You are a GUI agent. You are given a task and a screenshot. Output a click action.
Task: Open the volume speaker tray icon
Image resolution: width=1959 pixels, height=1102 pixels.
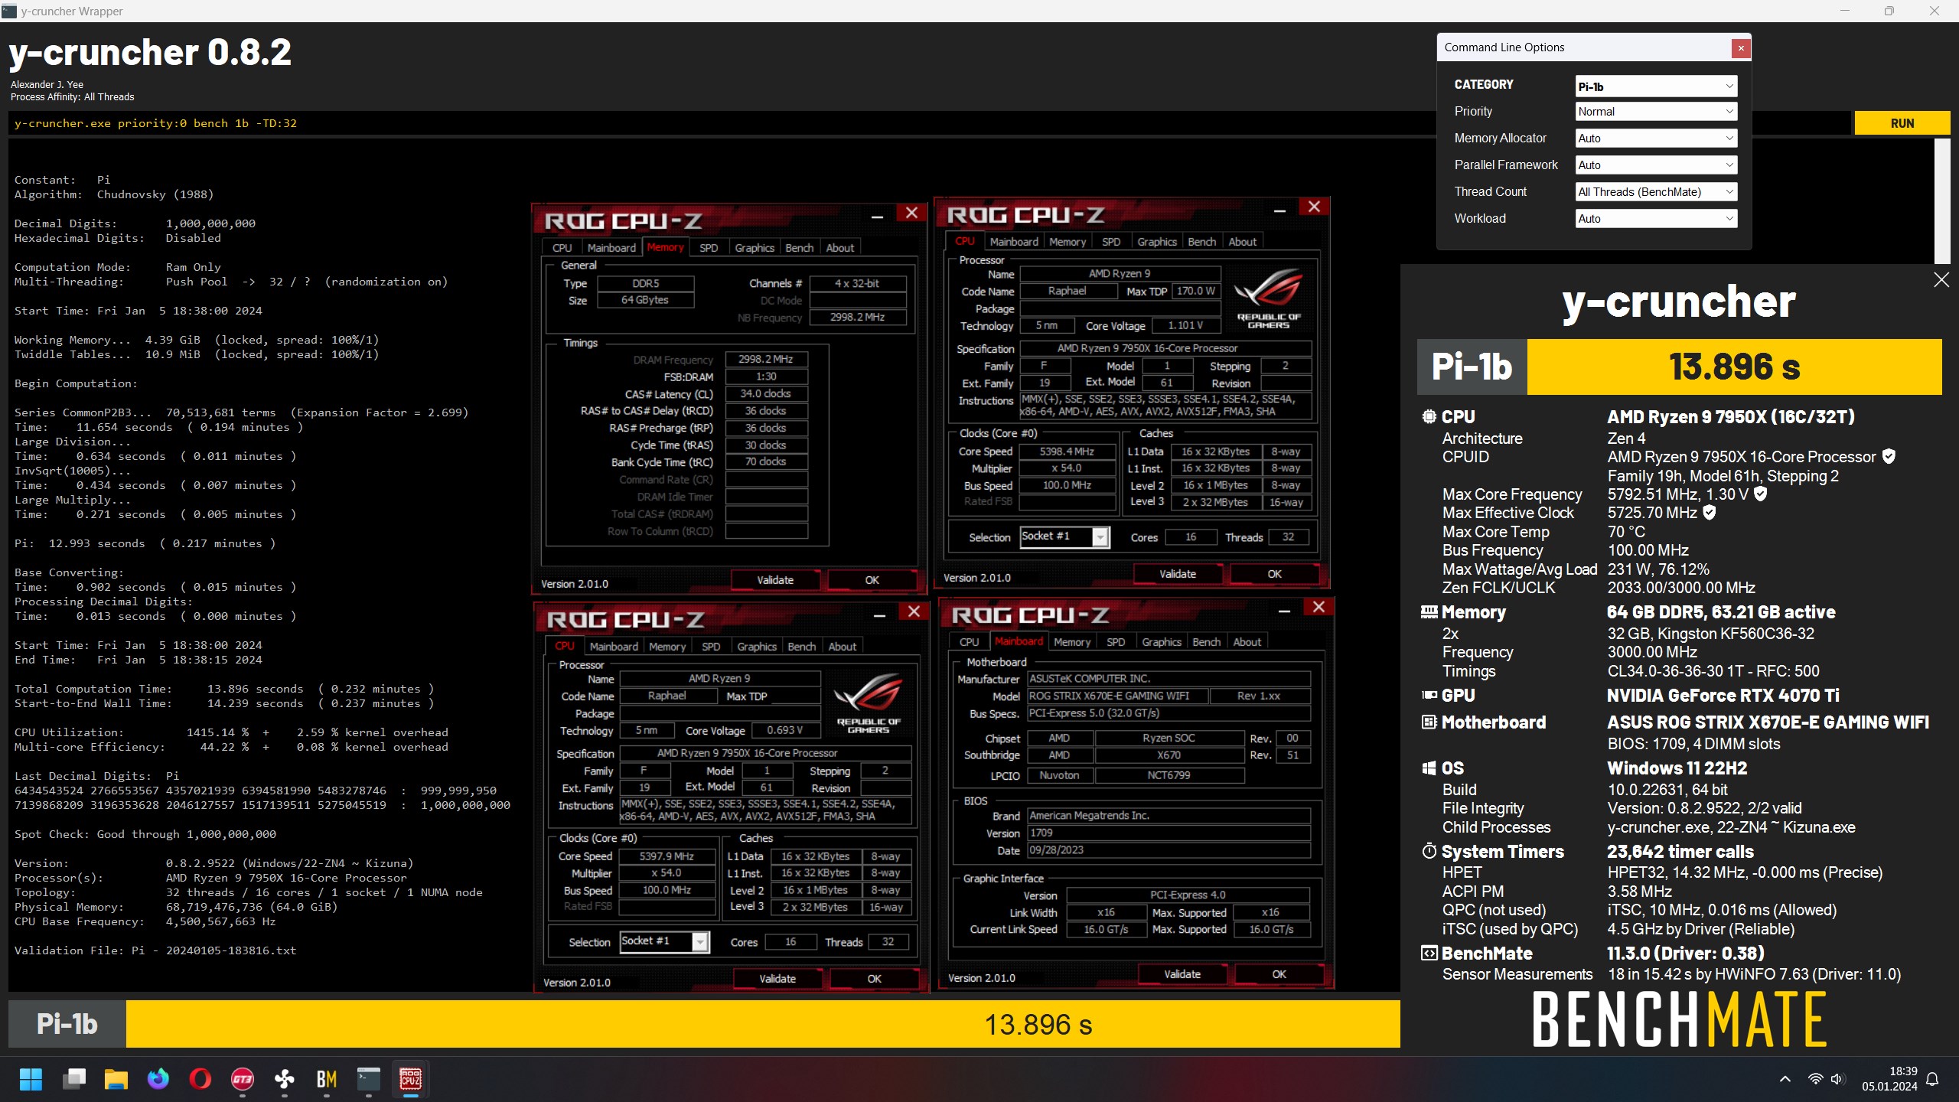click(x=1837, y=1079)
